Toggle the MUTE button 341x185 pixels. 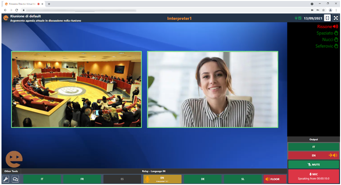click(314, 164)
